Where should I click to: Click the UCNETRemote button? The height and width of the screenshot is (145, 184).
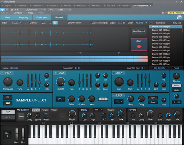[176, 13]
